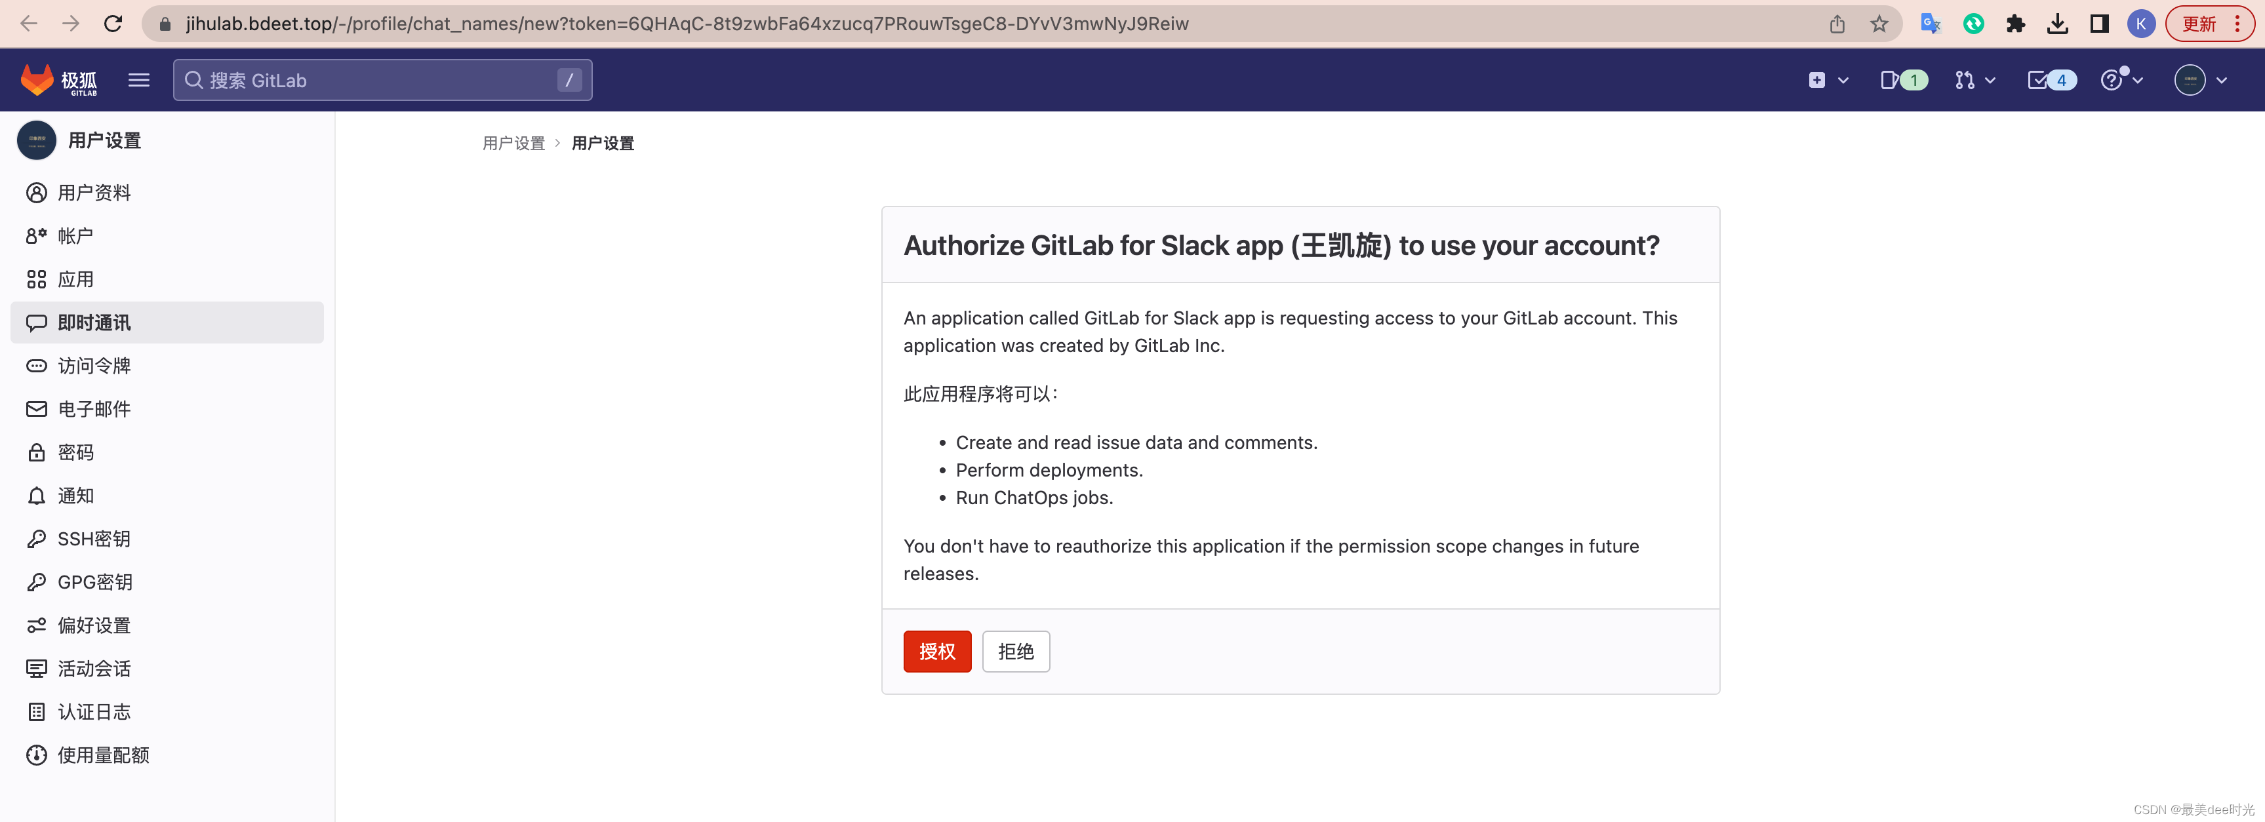The height and width of the screenshot is (822, 2265).
Task: Click the red 授权 authorize button
Action: (937, 652)
